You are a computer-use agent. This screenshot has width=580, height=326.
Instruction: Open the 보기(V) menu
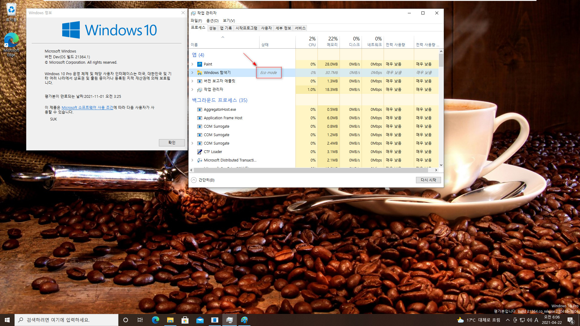pos(229,21)
